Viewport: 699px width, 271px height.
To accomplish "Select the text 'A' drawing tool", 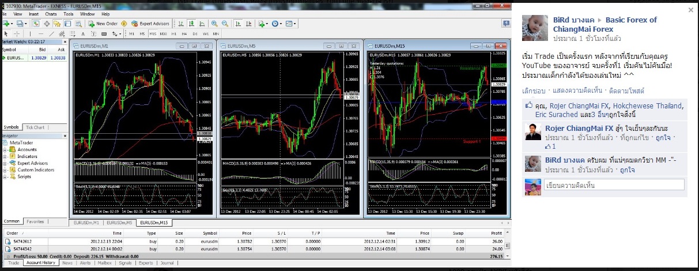I will (83, 34).
